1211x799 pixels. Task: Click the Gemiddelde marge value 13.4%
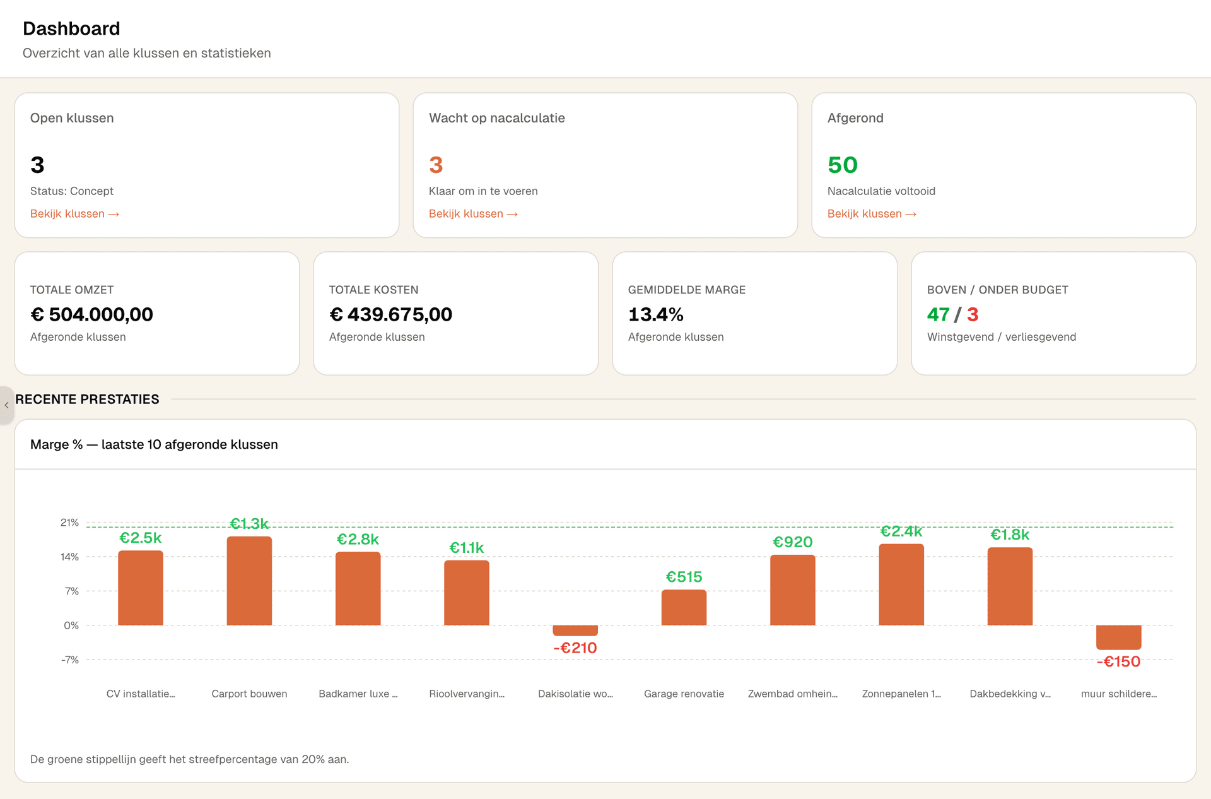(x=656, y=314)
